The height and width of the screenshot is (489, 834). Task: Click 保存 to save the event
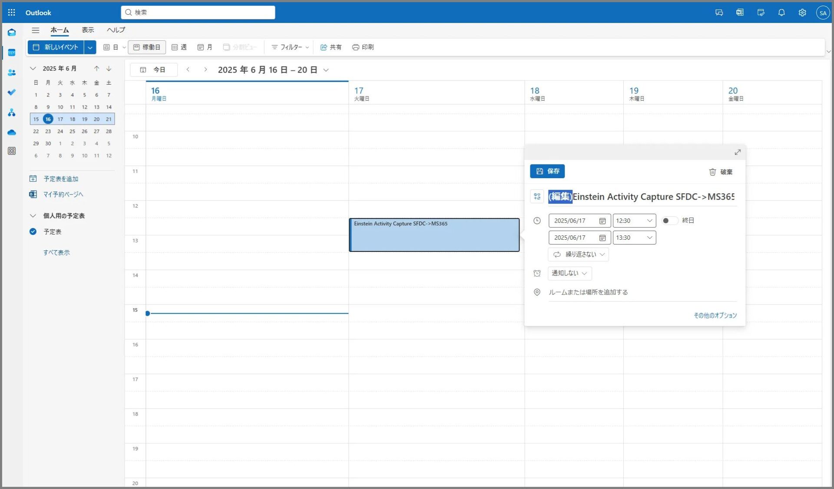[x=547, y=171]
